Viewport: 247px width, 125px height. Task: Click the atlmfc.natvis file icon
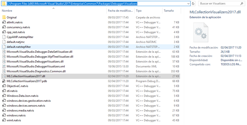(x=4, y=22)
